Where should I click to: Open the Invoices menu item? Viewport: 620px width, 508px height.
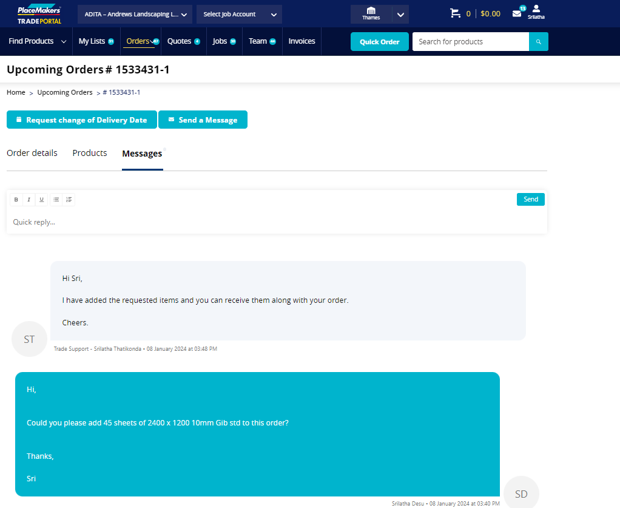pos(302,41)
